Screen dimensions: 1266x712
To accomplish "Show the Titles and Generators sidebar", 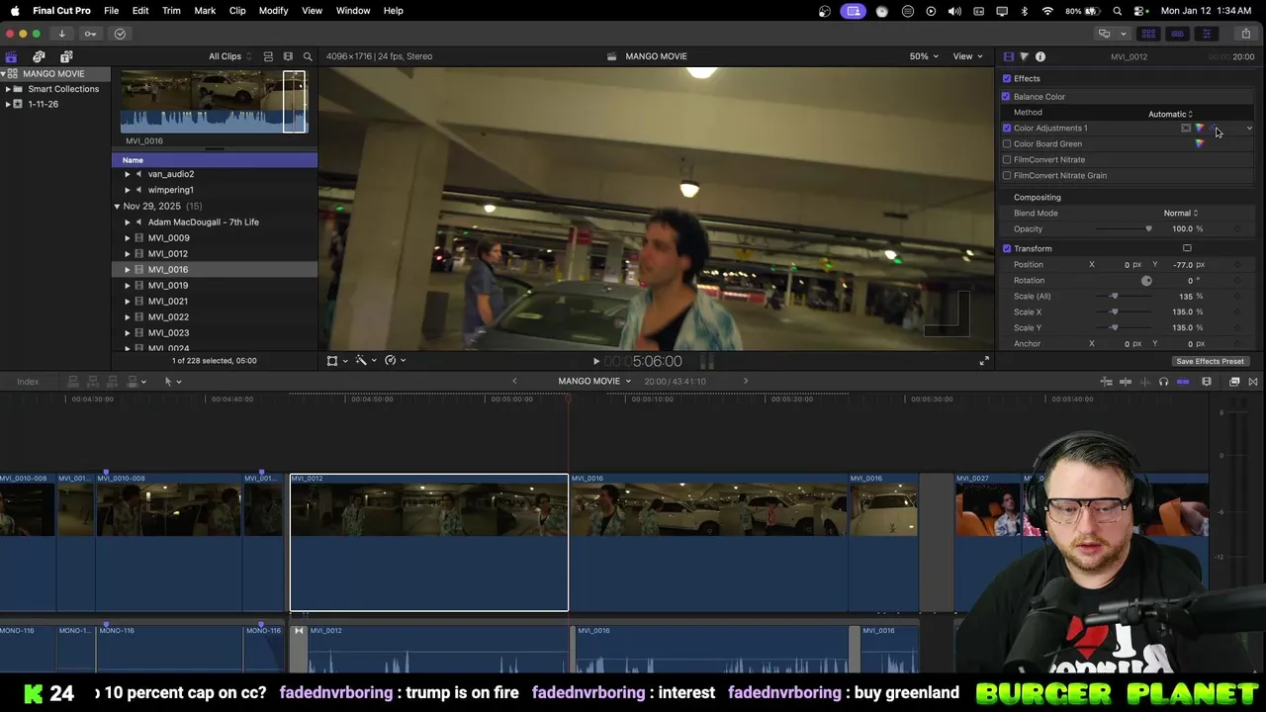I will point(66,56).
